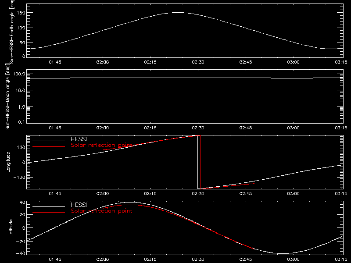Click the 10.0 tick on Moon angle axis
Viewport: 351px width, 263px height.
(x=20, y=91)
